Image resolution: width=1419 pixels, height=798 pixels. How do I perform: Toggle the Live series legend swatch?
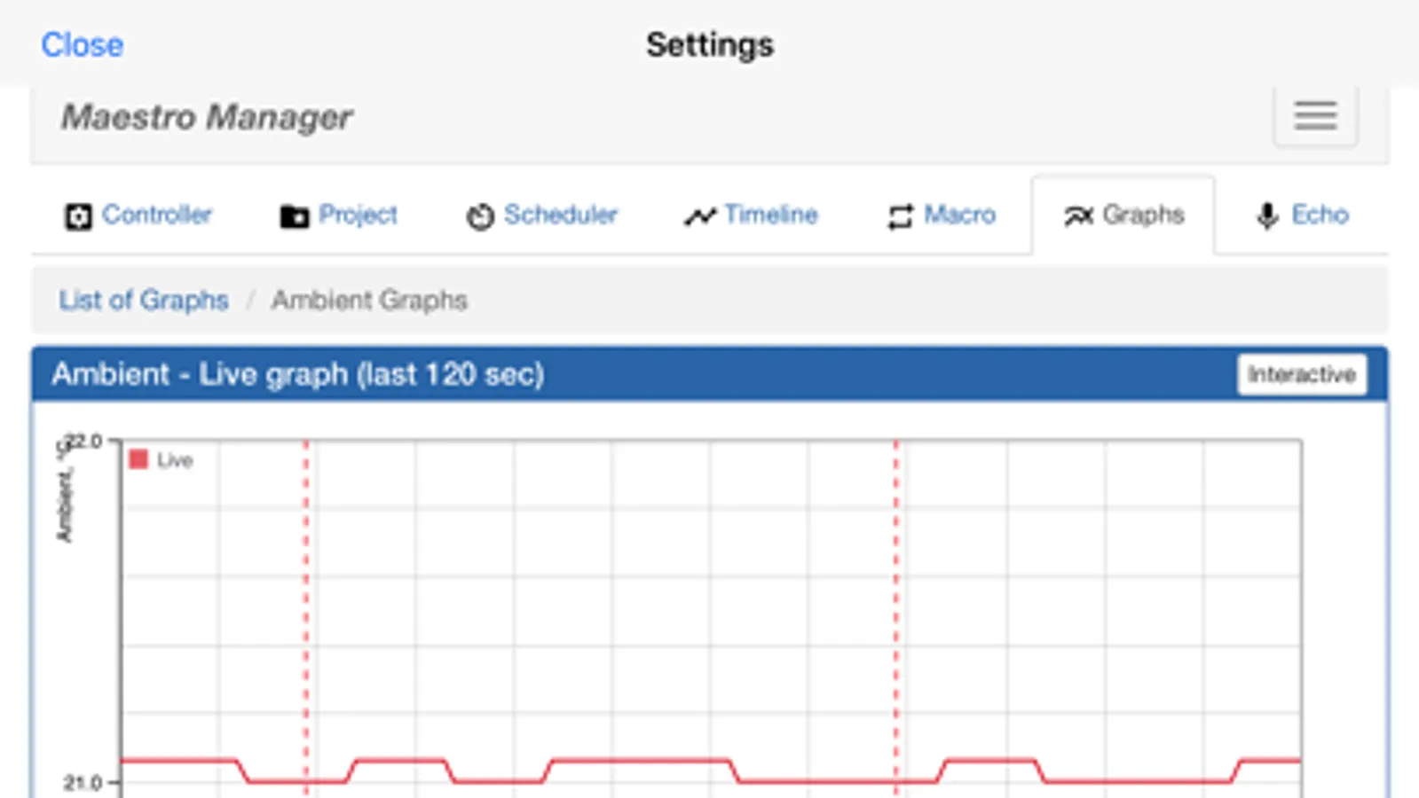point(138,459)
